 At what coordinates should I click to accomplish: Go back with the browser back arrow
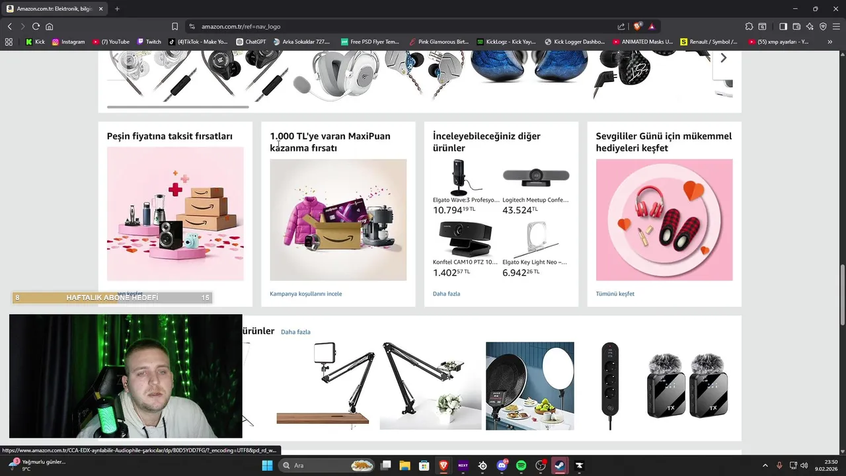tap(9, 26)
